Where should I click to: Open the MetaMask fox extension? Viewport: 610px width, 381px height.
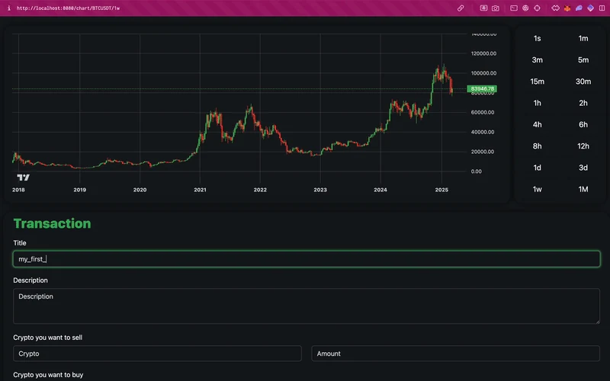(567, 8)
